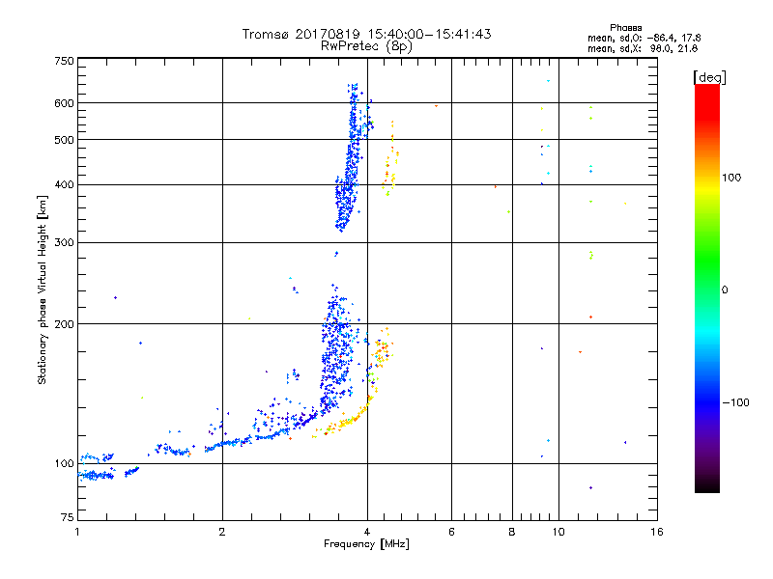The width and height of the screenshot is (773, 579).
Task: Click the colorbar label '0'
Action: coord(725,289)
